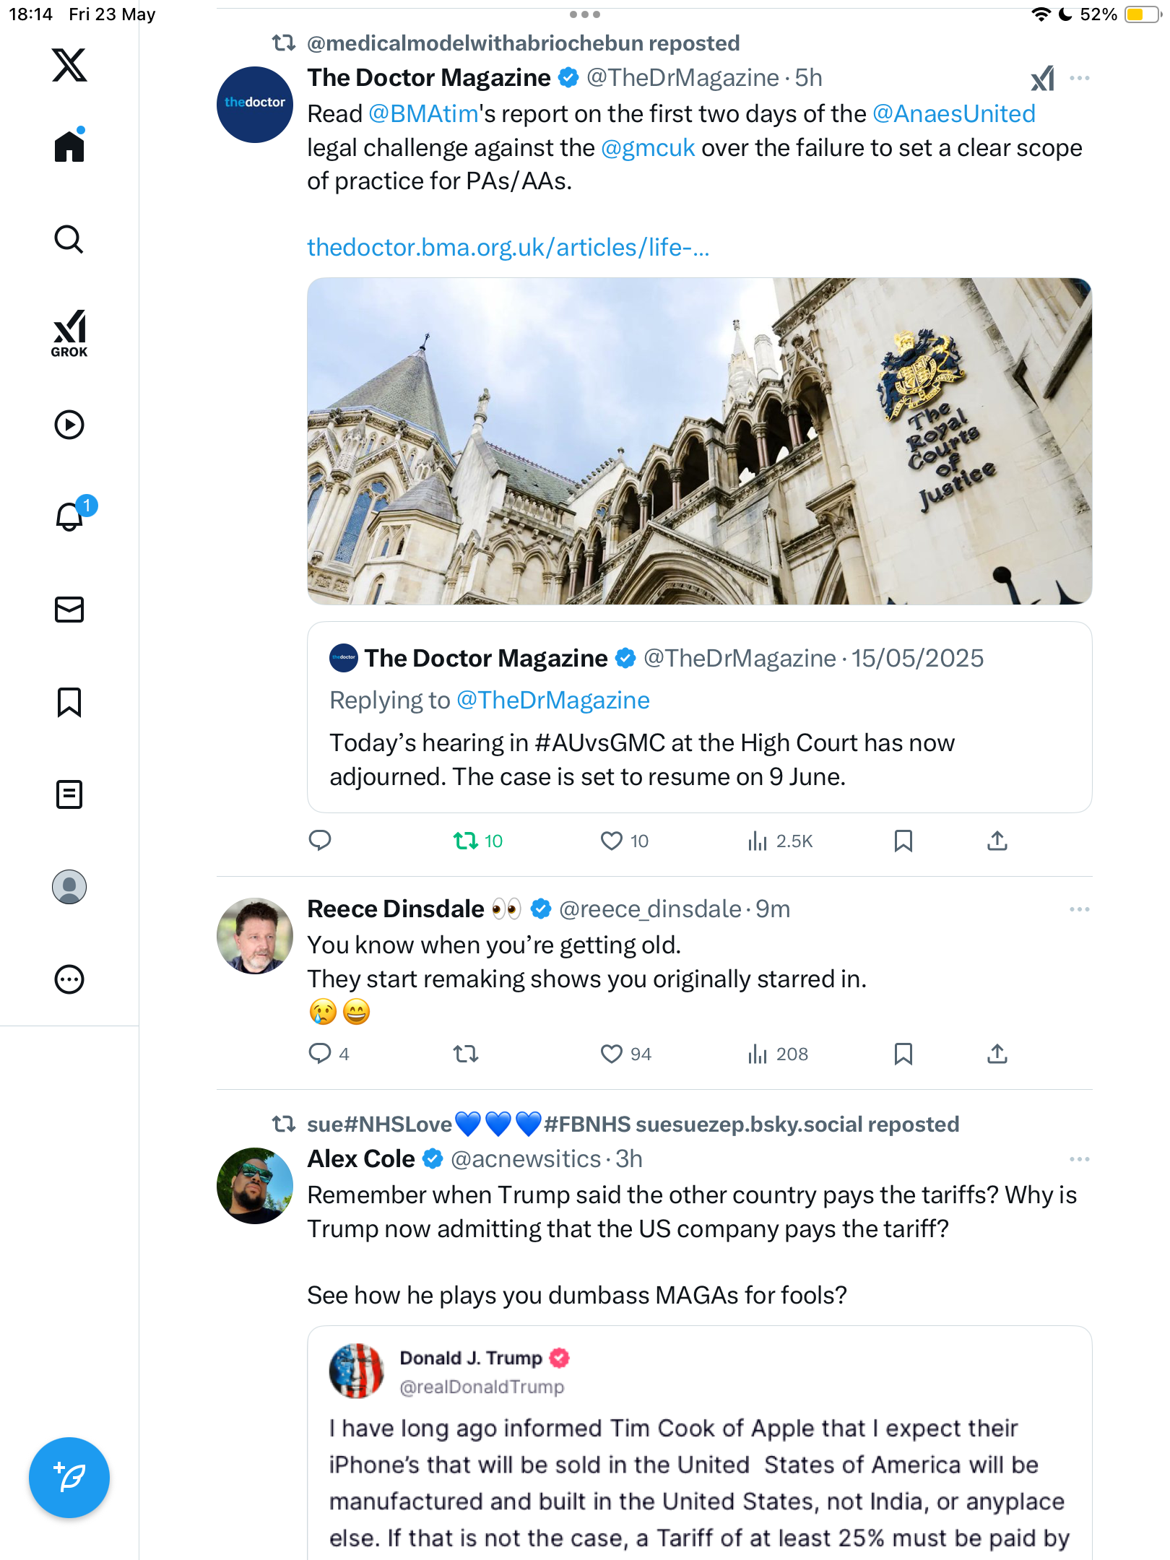The image size is (1170, 1560).
Task: Open the Search icon in sidebar
Action: (69, 239)
